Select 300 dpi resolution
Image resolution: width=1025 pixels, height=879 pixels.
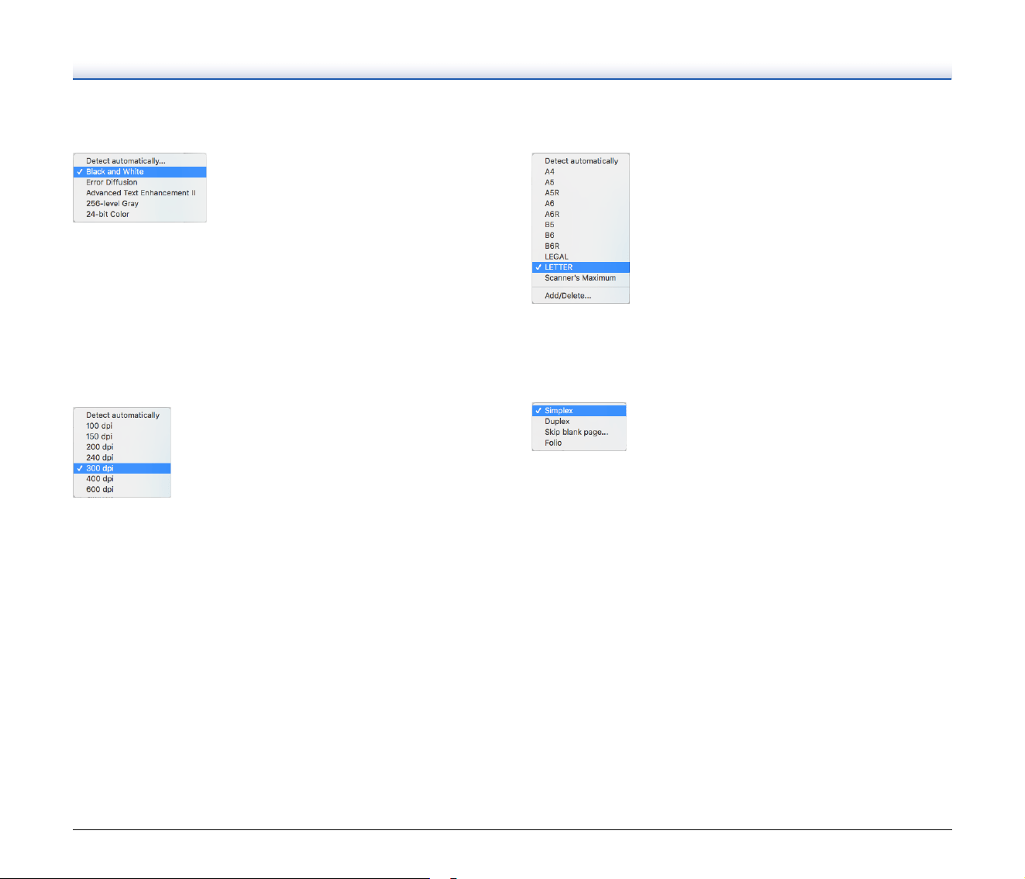tap(122, 468)
